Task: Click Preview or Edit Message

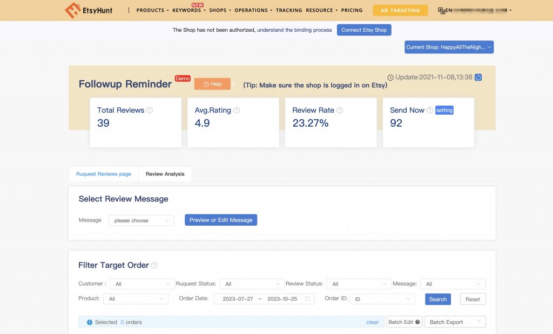Action: coord(221,220)
